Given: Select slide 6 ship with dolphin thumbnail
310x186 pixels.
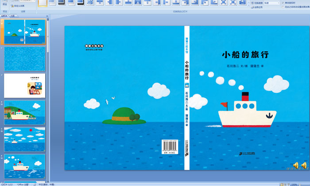Looking at the screenshot, I should [x=25, y=166].
